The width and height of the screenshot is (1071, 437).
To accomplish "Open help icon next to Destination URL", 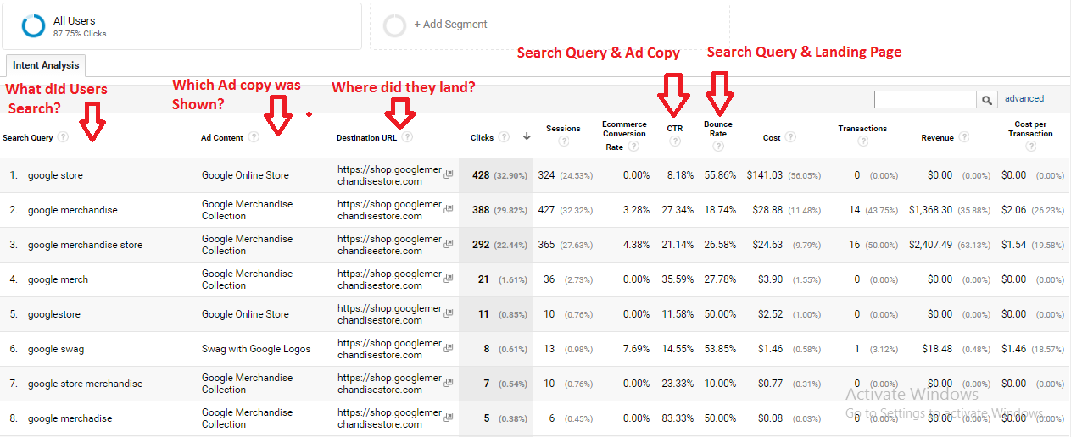I will click(408, 137).
